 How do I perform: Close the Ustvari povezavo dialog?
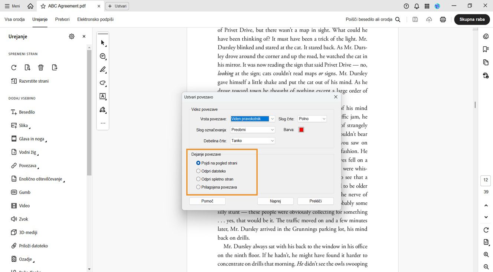tap(336, 97)
